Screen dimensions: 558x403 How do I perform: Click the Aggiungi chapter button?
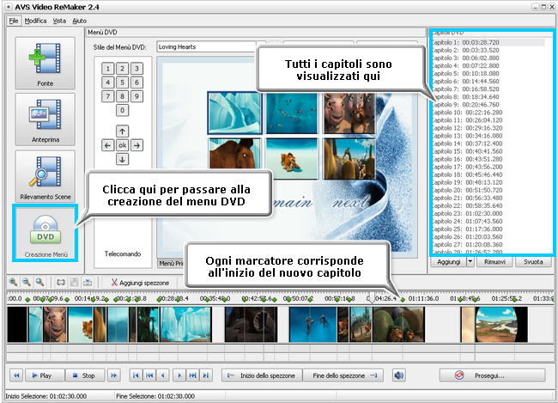coord(448,262)
